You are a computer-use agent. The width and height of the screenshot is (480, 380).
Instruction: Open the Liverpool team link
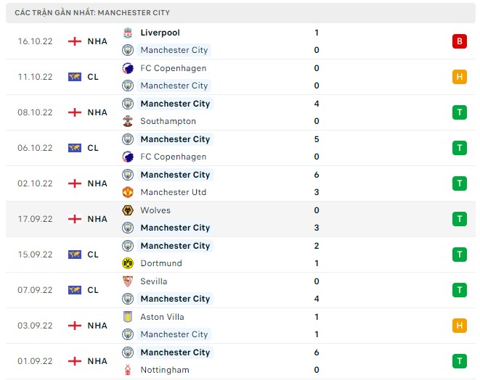tap(160, 33)
